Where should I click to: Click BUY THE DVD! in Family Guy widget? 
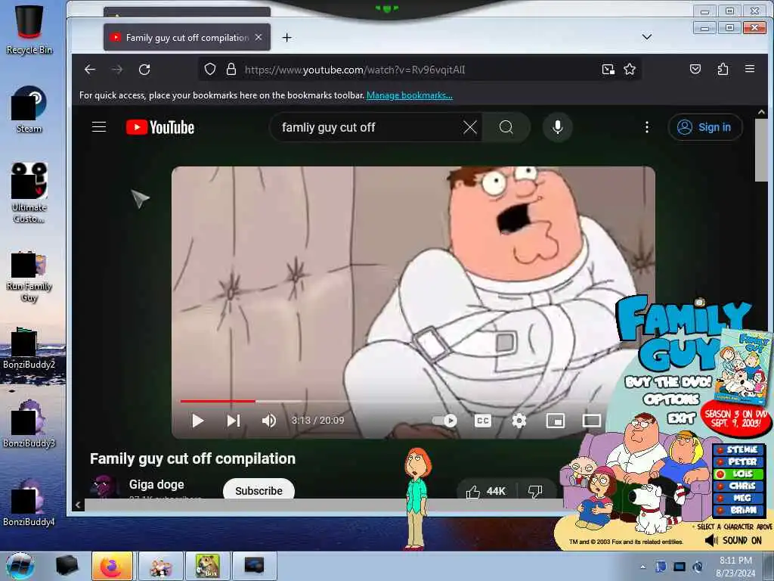668,382
